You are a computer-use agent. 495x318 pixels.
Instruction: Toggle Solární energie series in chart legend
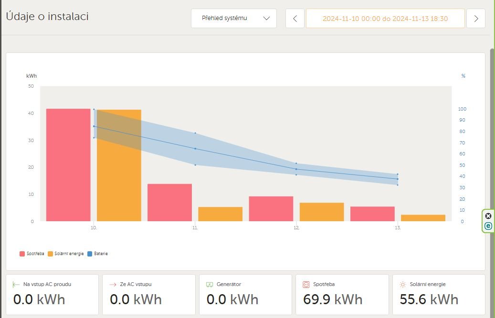(66, 254)
